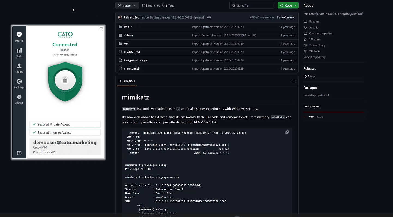This screenshot has width=393, height=217.
Task: Minimize the Cato client window
Action: [101, 28]
